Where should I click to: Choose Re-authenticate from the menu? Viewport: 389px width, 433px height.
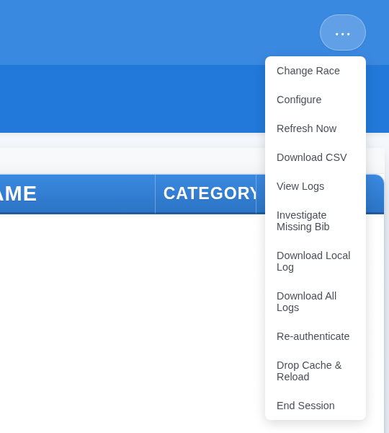[x=316, y=336]
